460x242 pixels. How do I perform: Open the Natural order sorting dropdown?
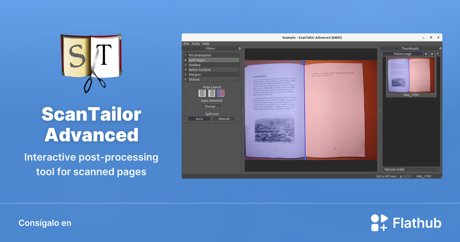coord(411,169)
